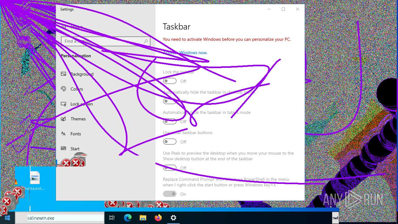The width and height of the screenshot is (398, 224).
Task: Open File Explorer from the taskbar
Action: (143, 218)
